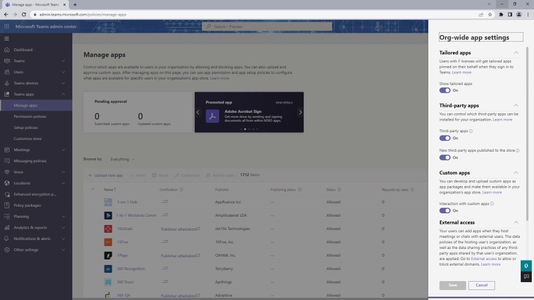Image resolution: width=534 pixels, height=300 pixels.
Task: Click the Adobe Acrobat Sign app icon
Action: pos(212,116)
